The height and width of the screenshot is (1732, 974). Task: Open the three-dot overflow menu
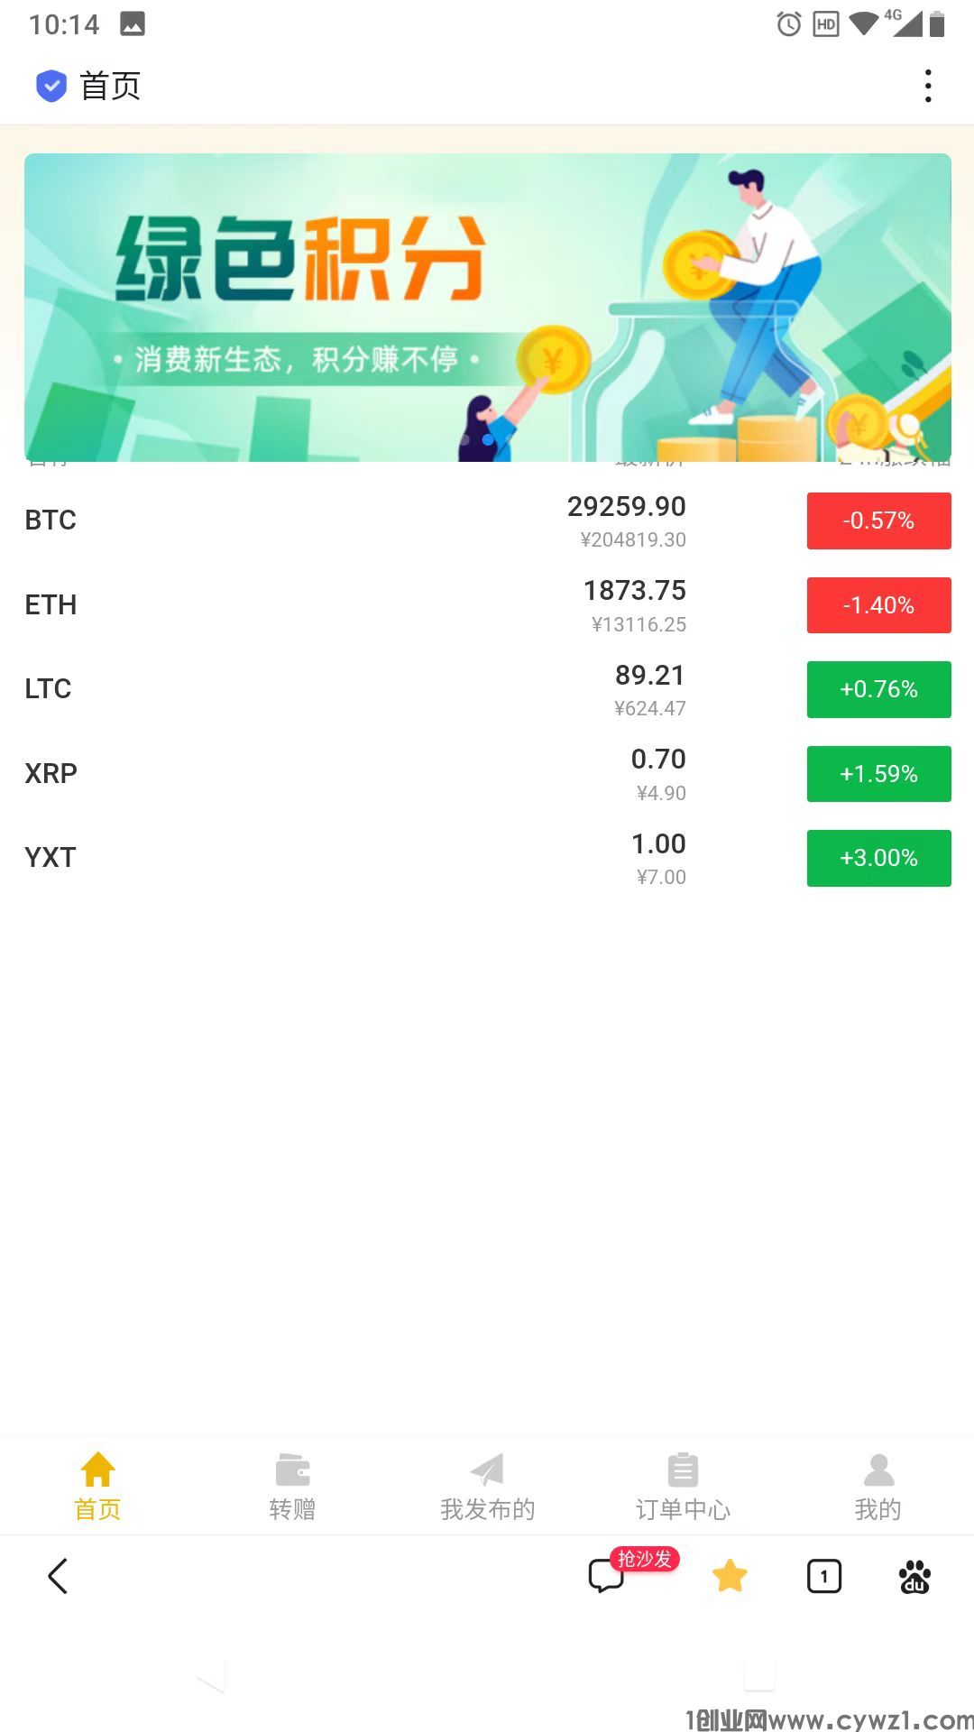pos(928,86)
